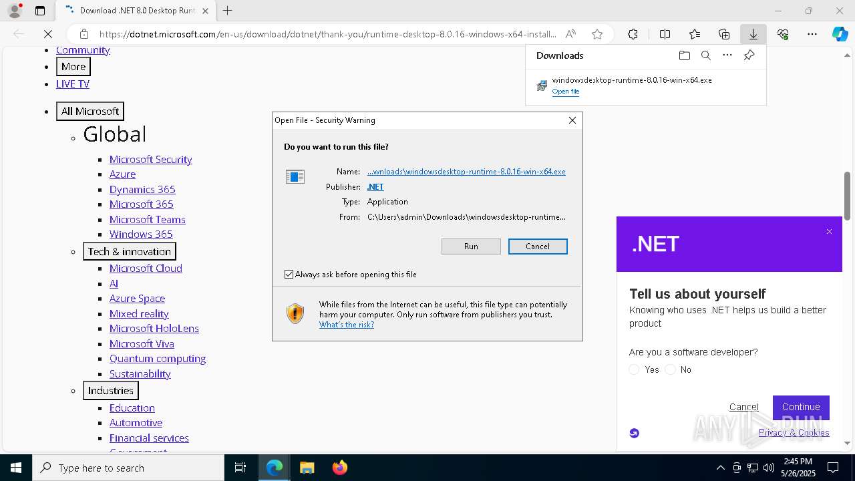Open the Copilot sidebar icon
855x481 pixels.
tap(840, 34)
